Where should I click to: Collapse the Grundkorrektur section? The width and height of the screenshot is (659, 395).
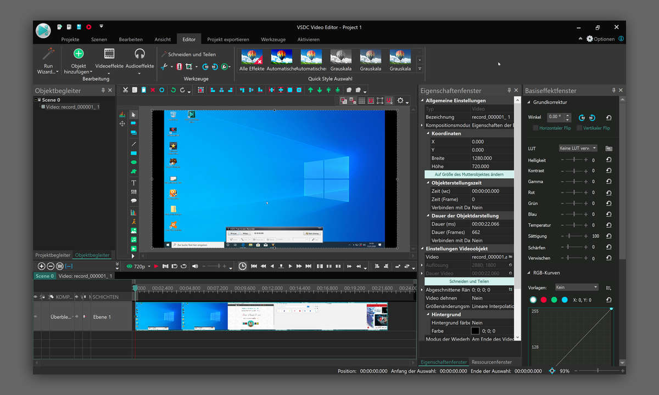click(x=528, y=102)
